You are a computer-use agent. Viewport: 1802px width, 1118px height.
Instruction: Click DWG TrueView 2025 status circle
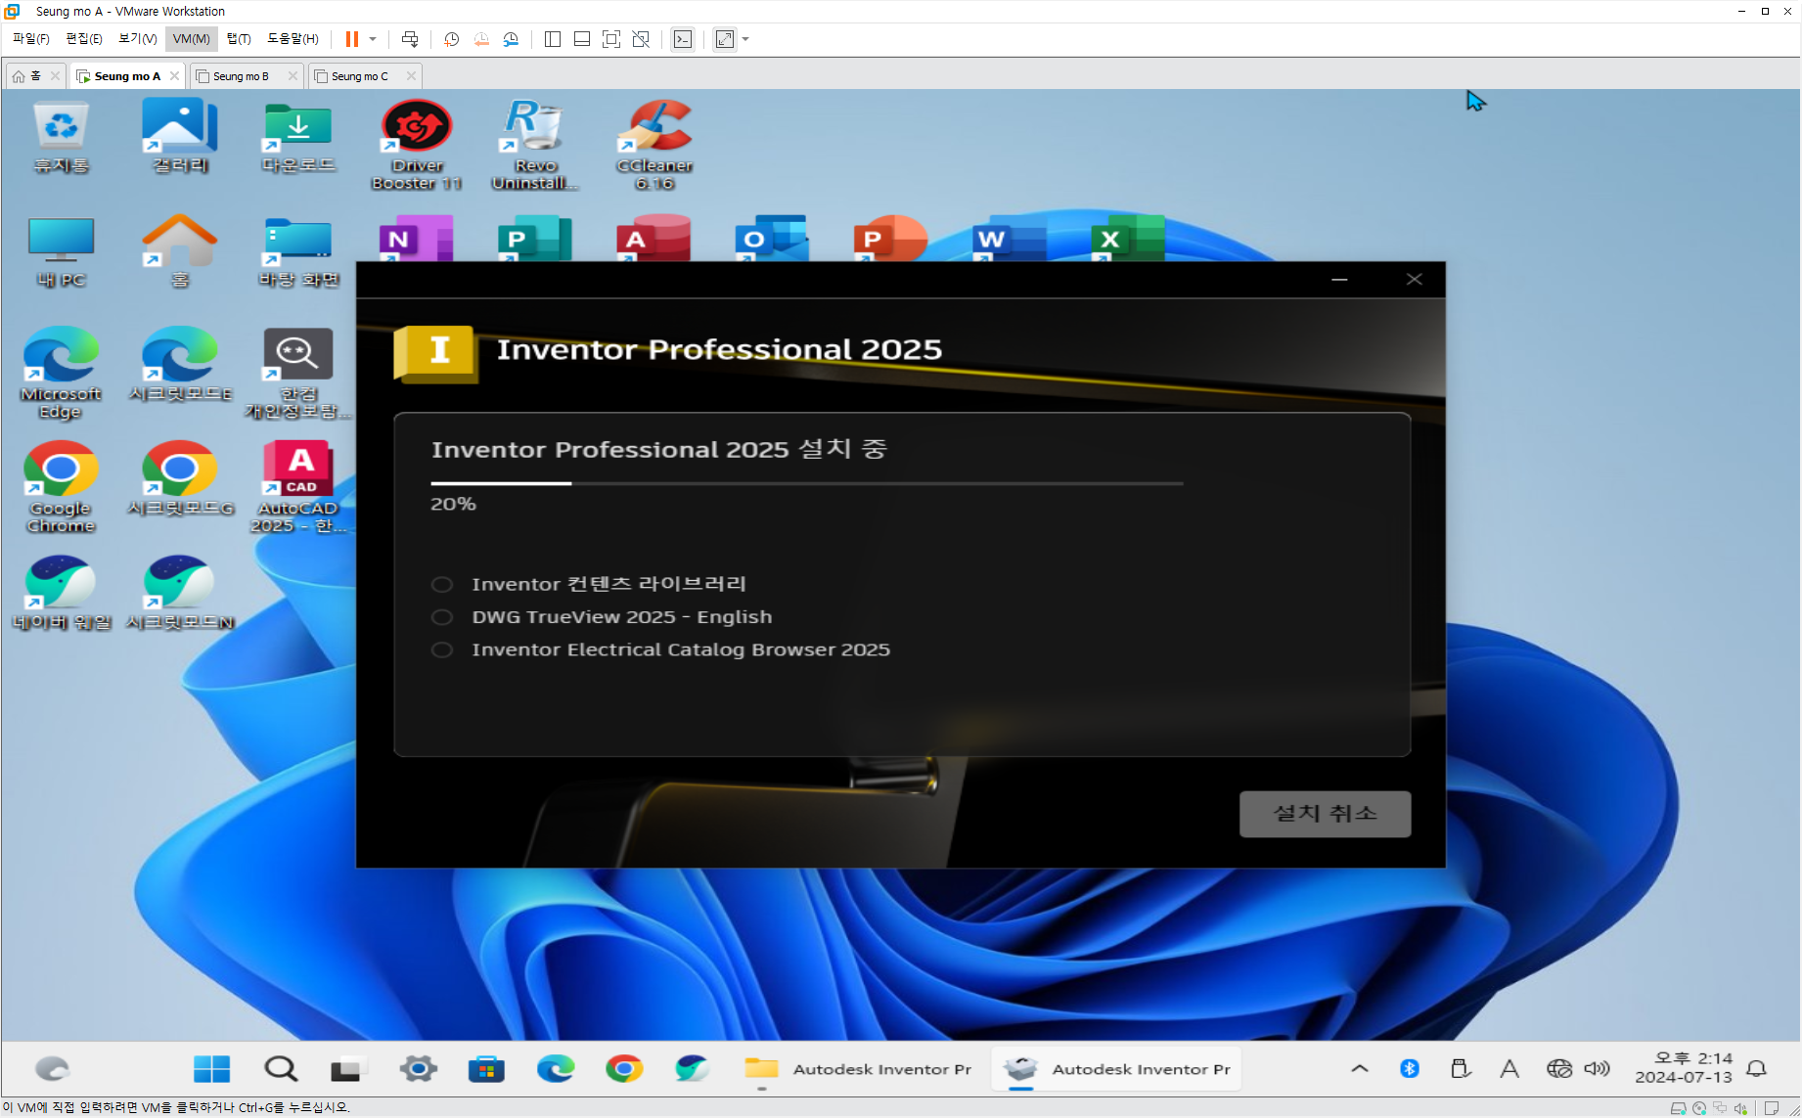(x=442, y=617)
